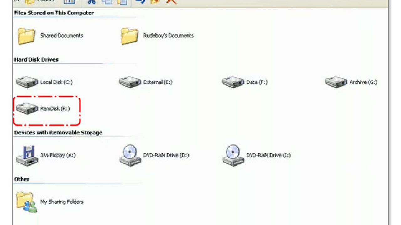The image size is (401, 225).
Task: Click the "Rudeboy's Documents" label
Action: point(169,36)
